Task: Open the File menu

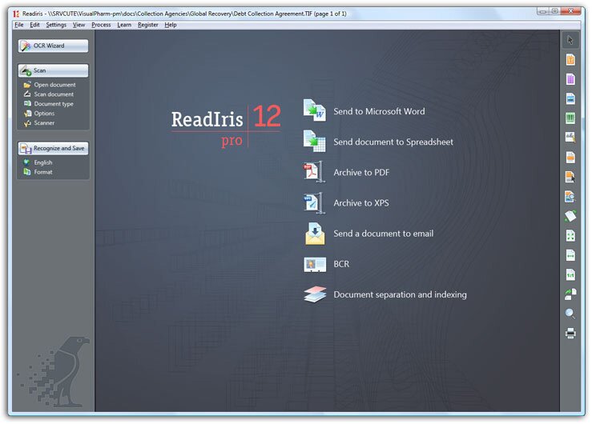Action: tap(19, 25)
